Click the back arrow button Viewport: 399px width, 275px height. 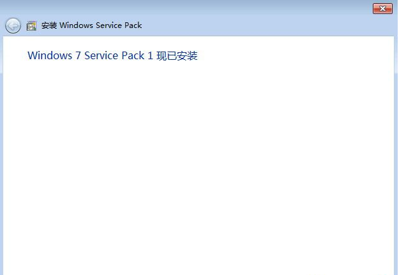(x=13, y=25)
